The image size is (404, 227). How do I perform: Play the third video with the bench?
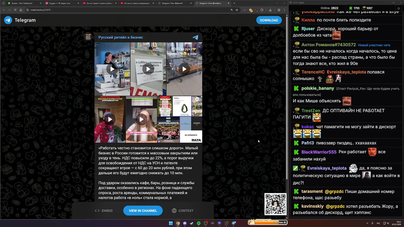click(184, 69)
